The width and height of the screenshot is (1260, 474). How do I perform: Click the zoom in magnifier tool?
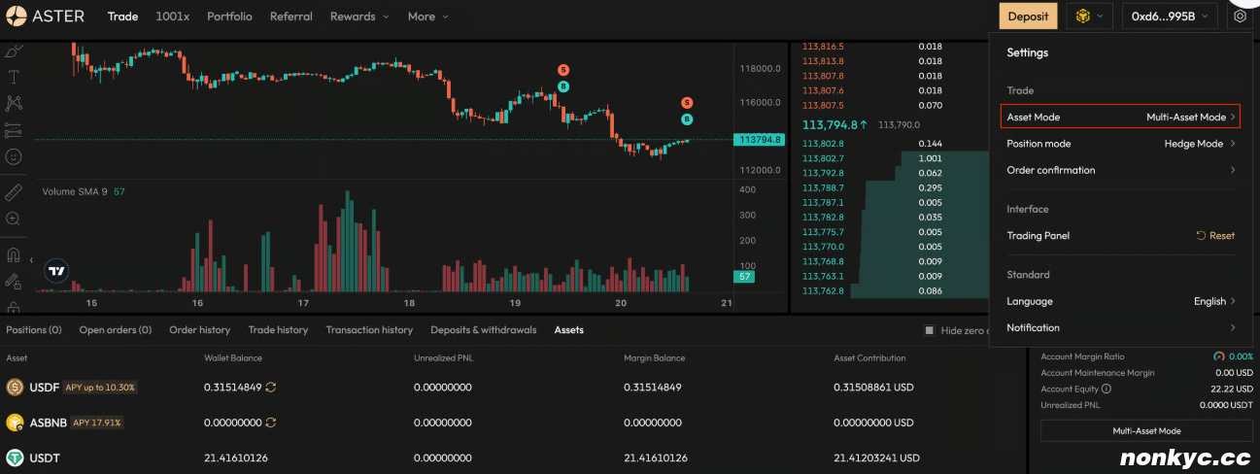click(x=14, y=219)
